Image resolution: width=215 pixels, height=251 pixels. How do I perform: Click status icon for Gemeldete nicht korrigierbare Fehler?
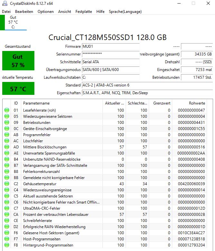click(7, 177)
